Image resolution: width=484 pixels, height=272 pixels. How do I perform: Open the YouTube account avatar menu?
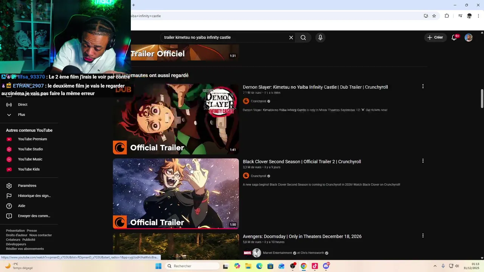(x=468, y=37)
